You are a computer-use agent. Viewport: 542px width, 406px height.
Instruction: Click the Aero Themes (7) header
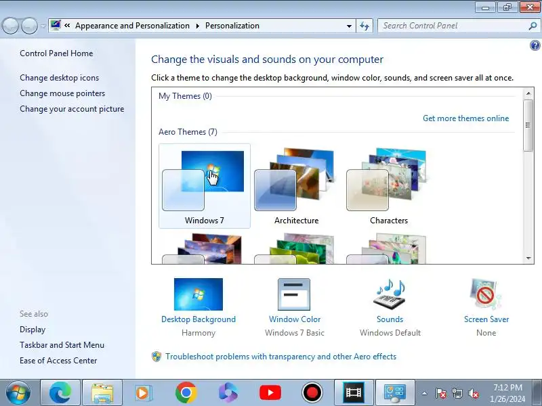pyautogui.click(x=188, y=132)
